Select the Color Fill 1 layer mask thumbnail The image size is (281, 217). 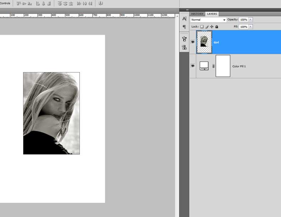click(223, 66)
